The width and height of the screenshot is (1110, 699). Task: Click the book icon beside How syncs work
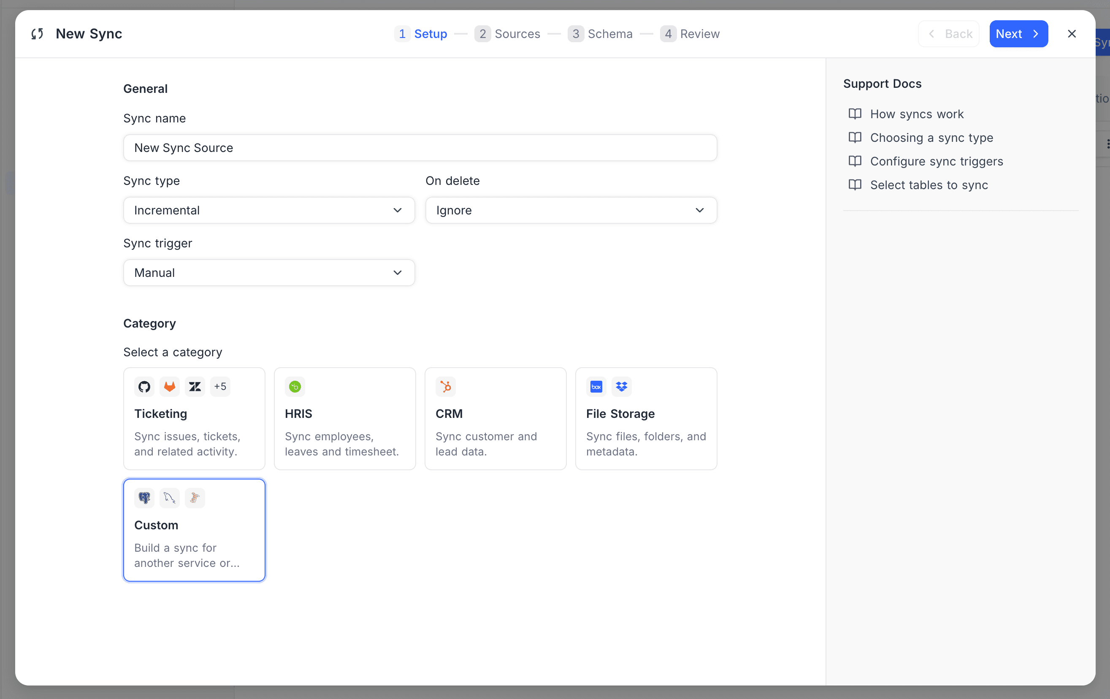(x=855, y=114)
